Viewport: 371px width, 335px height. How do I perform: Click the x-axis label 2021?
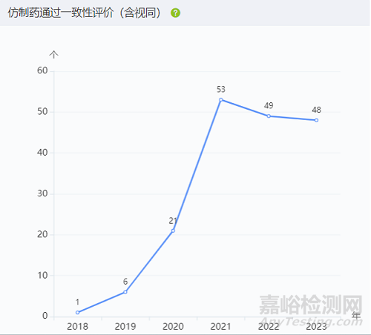(x=220, y=326)
